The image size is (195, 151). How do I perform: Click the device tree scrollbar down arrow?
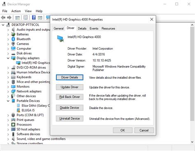[x=192, y=142]
